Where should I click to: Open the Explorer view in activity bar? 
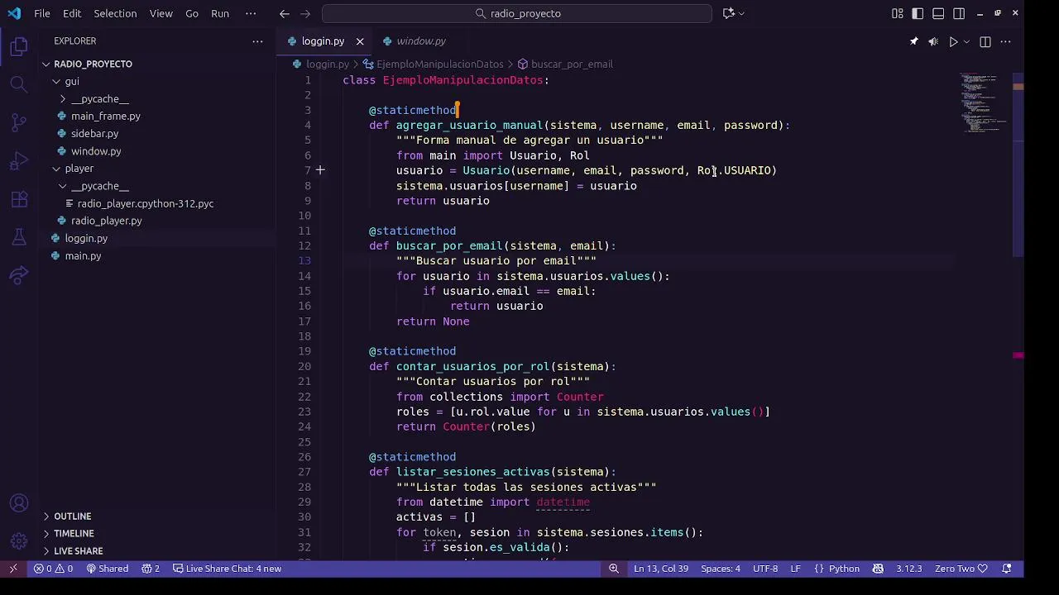(19, 47)
